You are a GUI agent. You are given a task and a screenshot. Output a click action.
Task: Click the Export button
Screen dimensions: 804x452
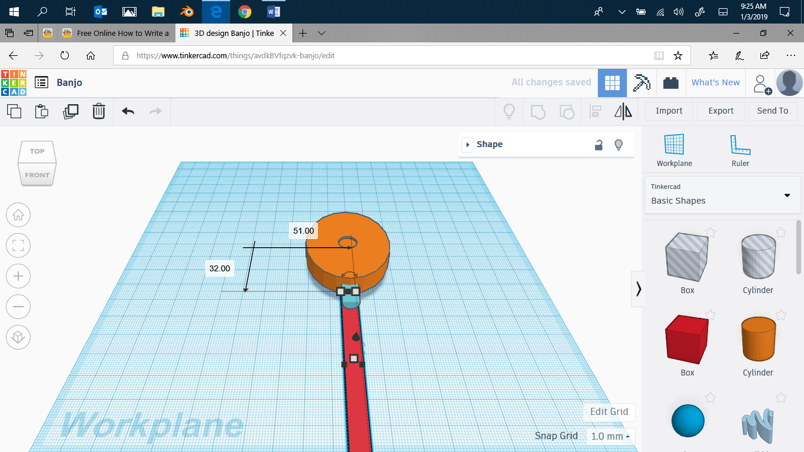[720, 111]
